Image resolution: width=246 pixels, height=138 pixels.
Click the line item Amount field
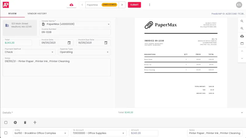144,133
